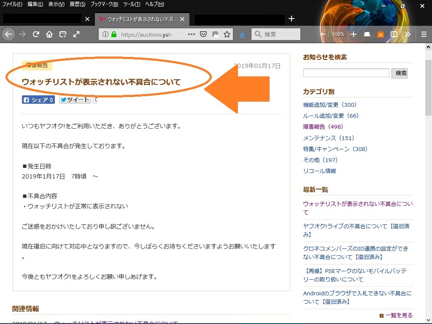Open downloads with the blue arrow icon
This screenshot has height=324, width=432.
click(242, 34)
